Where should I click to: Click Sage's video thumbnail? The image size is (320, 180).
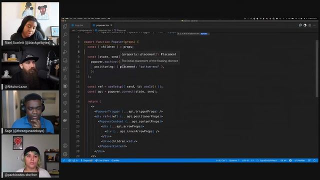click(30, 112)
